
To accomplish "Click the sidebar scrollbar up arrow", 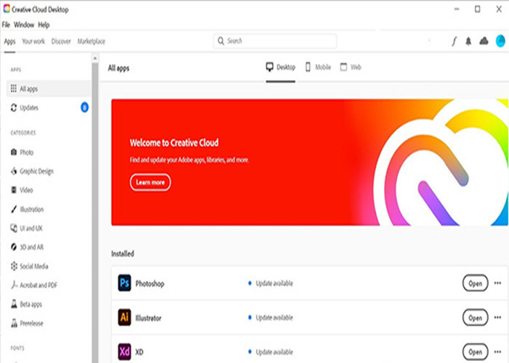I will pos(95,58).
